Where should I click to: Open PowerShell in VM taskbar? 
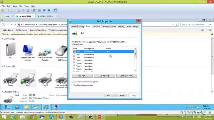17,107
